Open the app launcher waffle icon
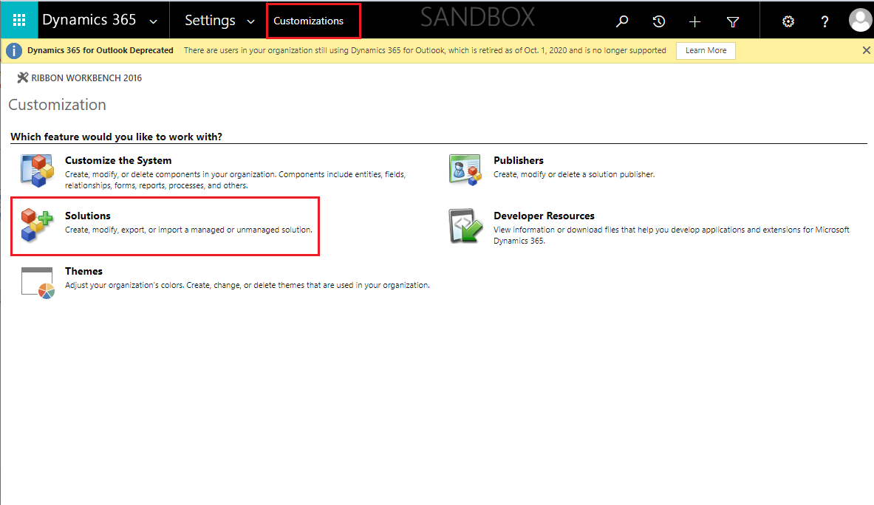This screenshot has height=505, width=874. coord(19,20)
